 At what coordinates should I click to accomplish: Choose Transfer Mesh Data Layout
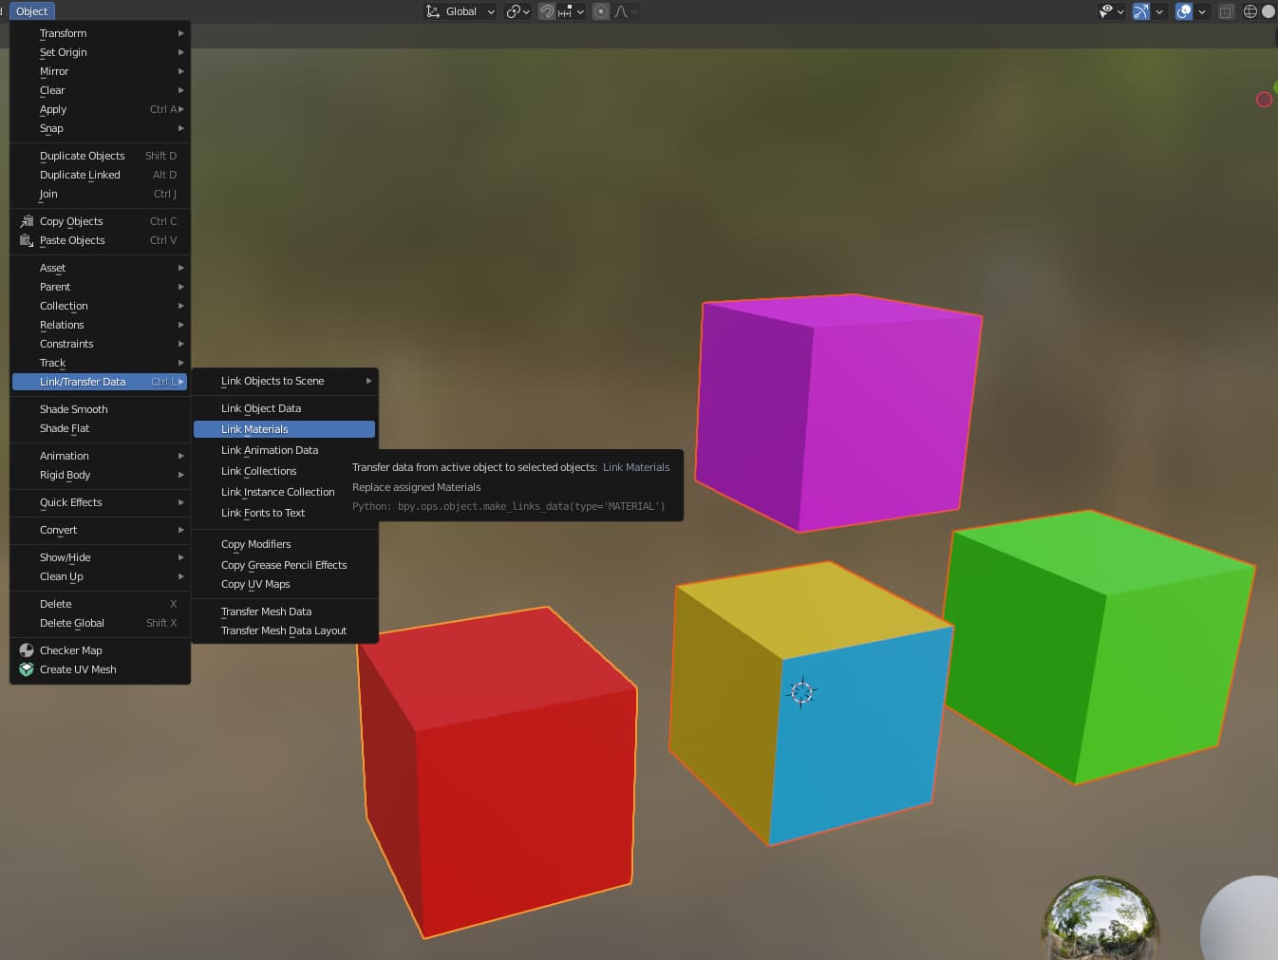(285, 631)
